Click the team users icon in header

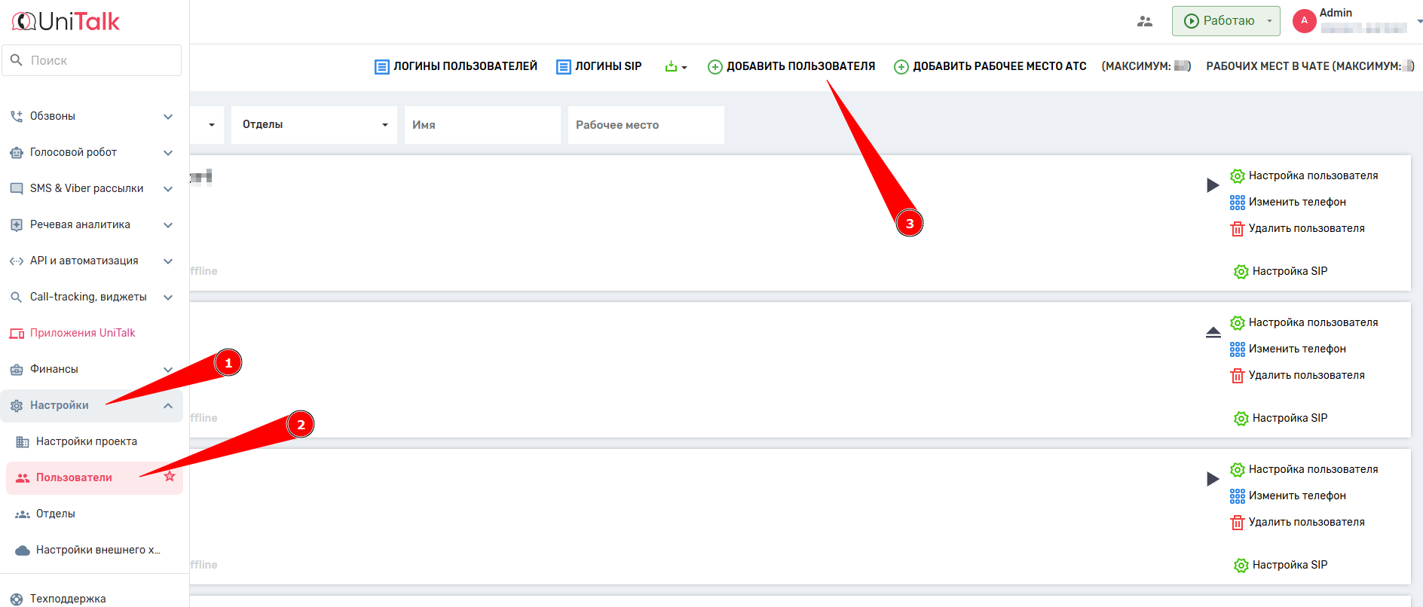click(1144, 21)
